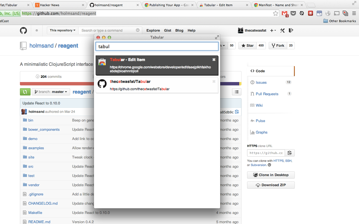This screenshot has height=224, width=359.
Task: Click the folder icon next to bin
Action: pyautogui.click(x=25, y=120)
